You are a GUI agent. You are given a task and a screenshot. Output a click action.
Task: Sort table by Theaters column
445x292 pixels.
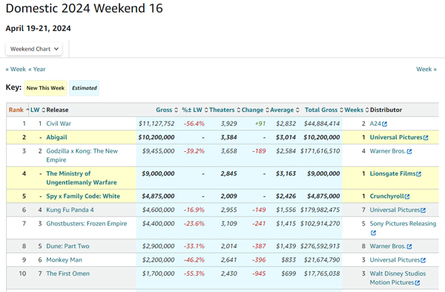[225, 110]
